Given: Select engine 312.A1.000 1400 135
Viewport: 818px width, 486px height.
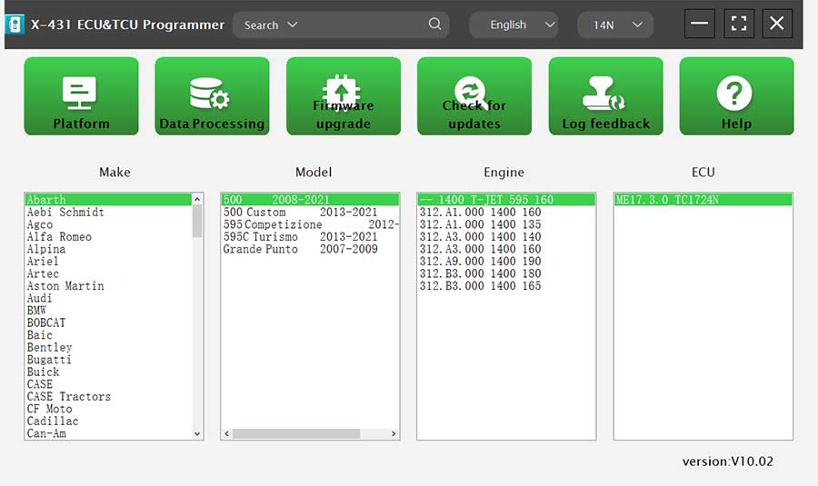Looking at the screenshot, I should (x=506, y=224).
